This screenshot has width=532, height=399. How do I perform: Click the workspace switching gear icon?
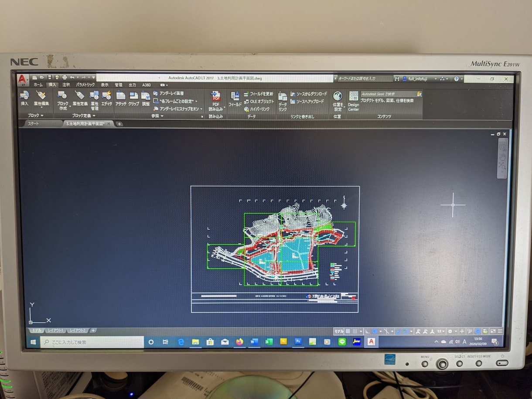(450, 331)
